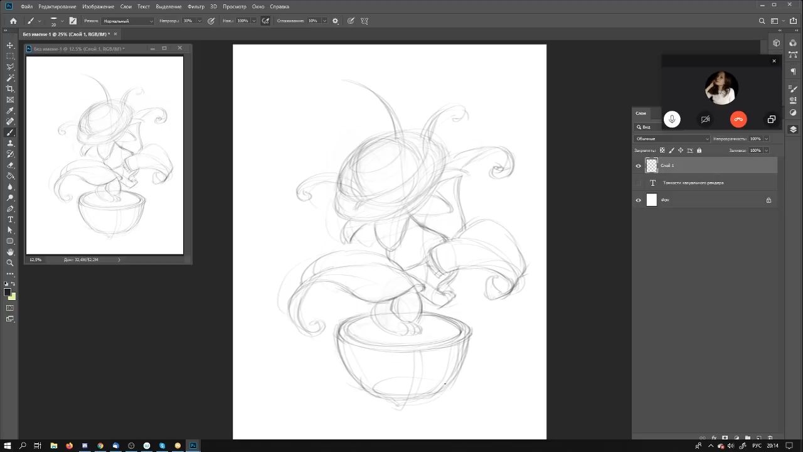The width and height of the screenshot is (803, 452).
Task: Open the Layers panel icon in the dock
Action: tap(793, 129)
